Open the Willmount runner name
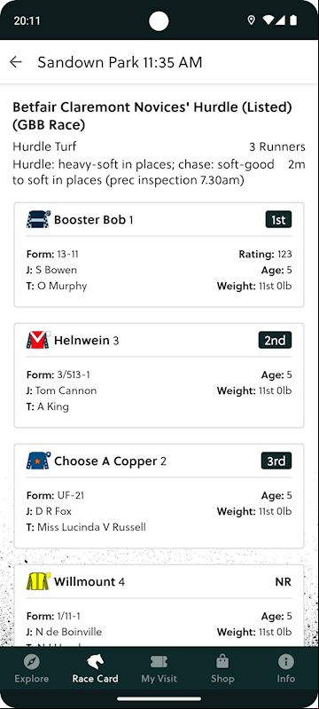 pyautogui.click(x=85, y=582)
